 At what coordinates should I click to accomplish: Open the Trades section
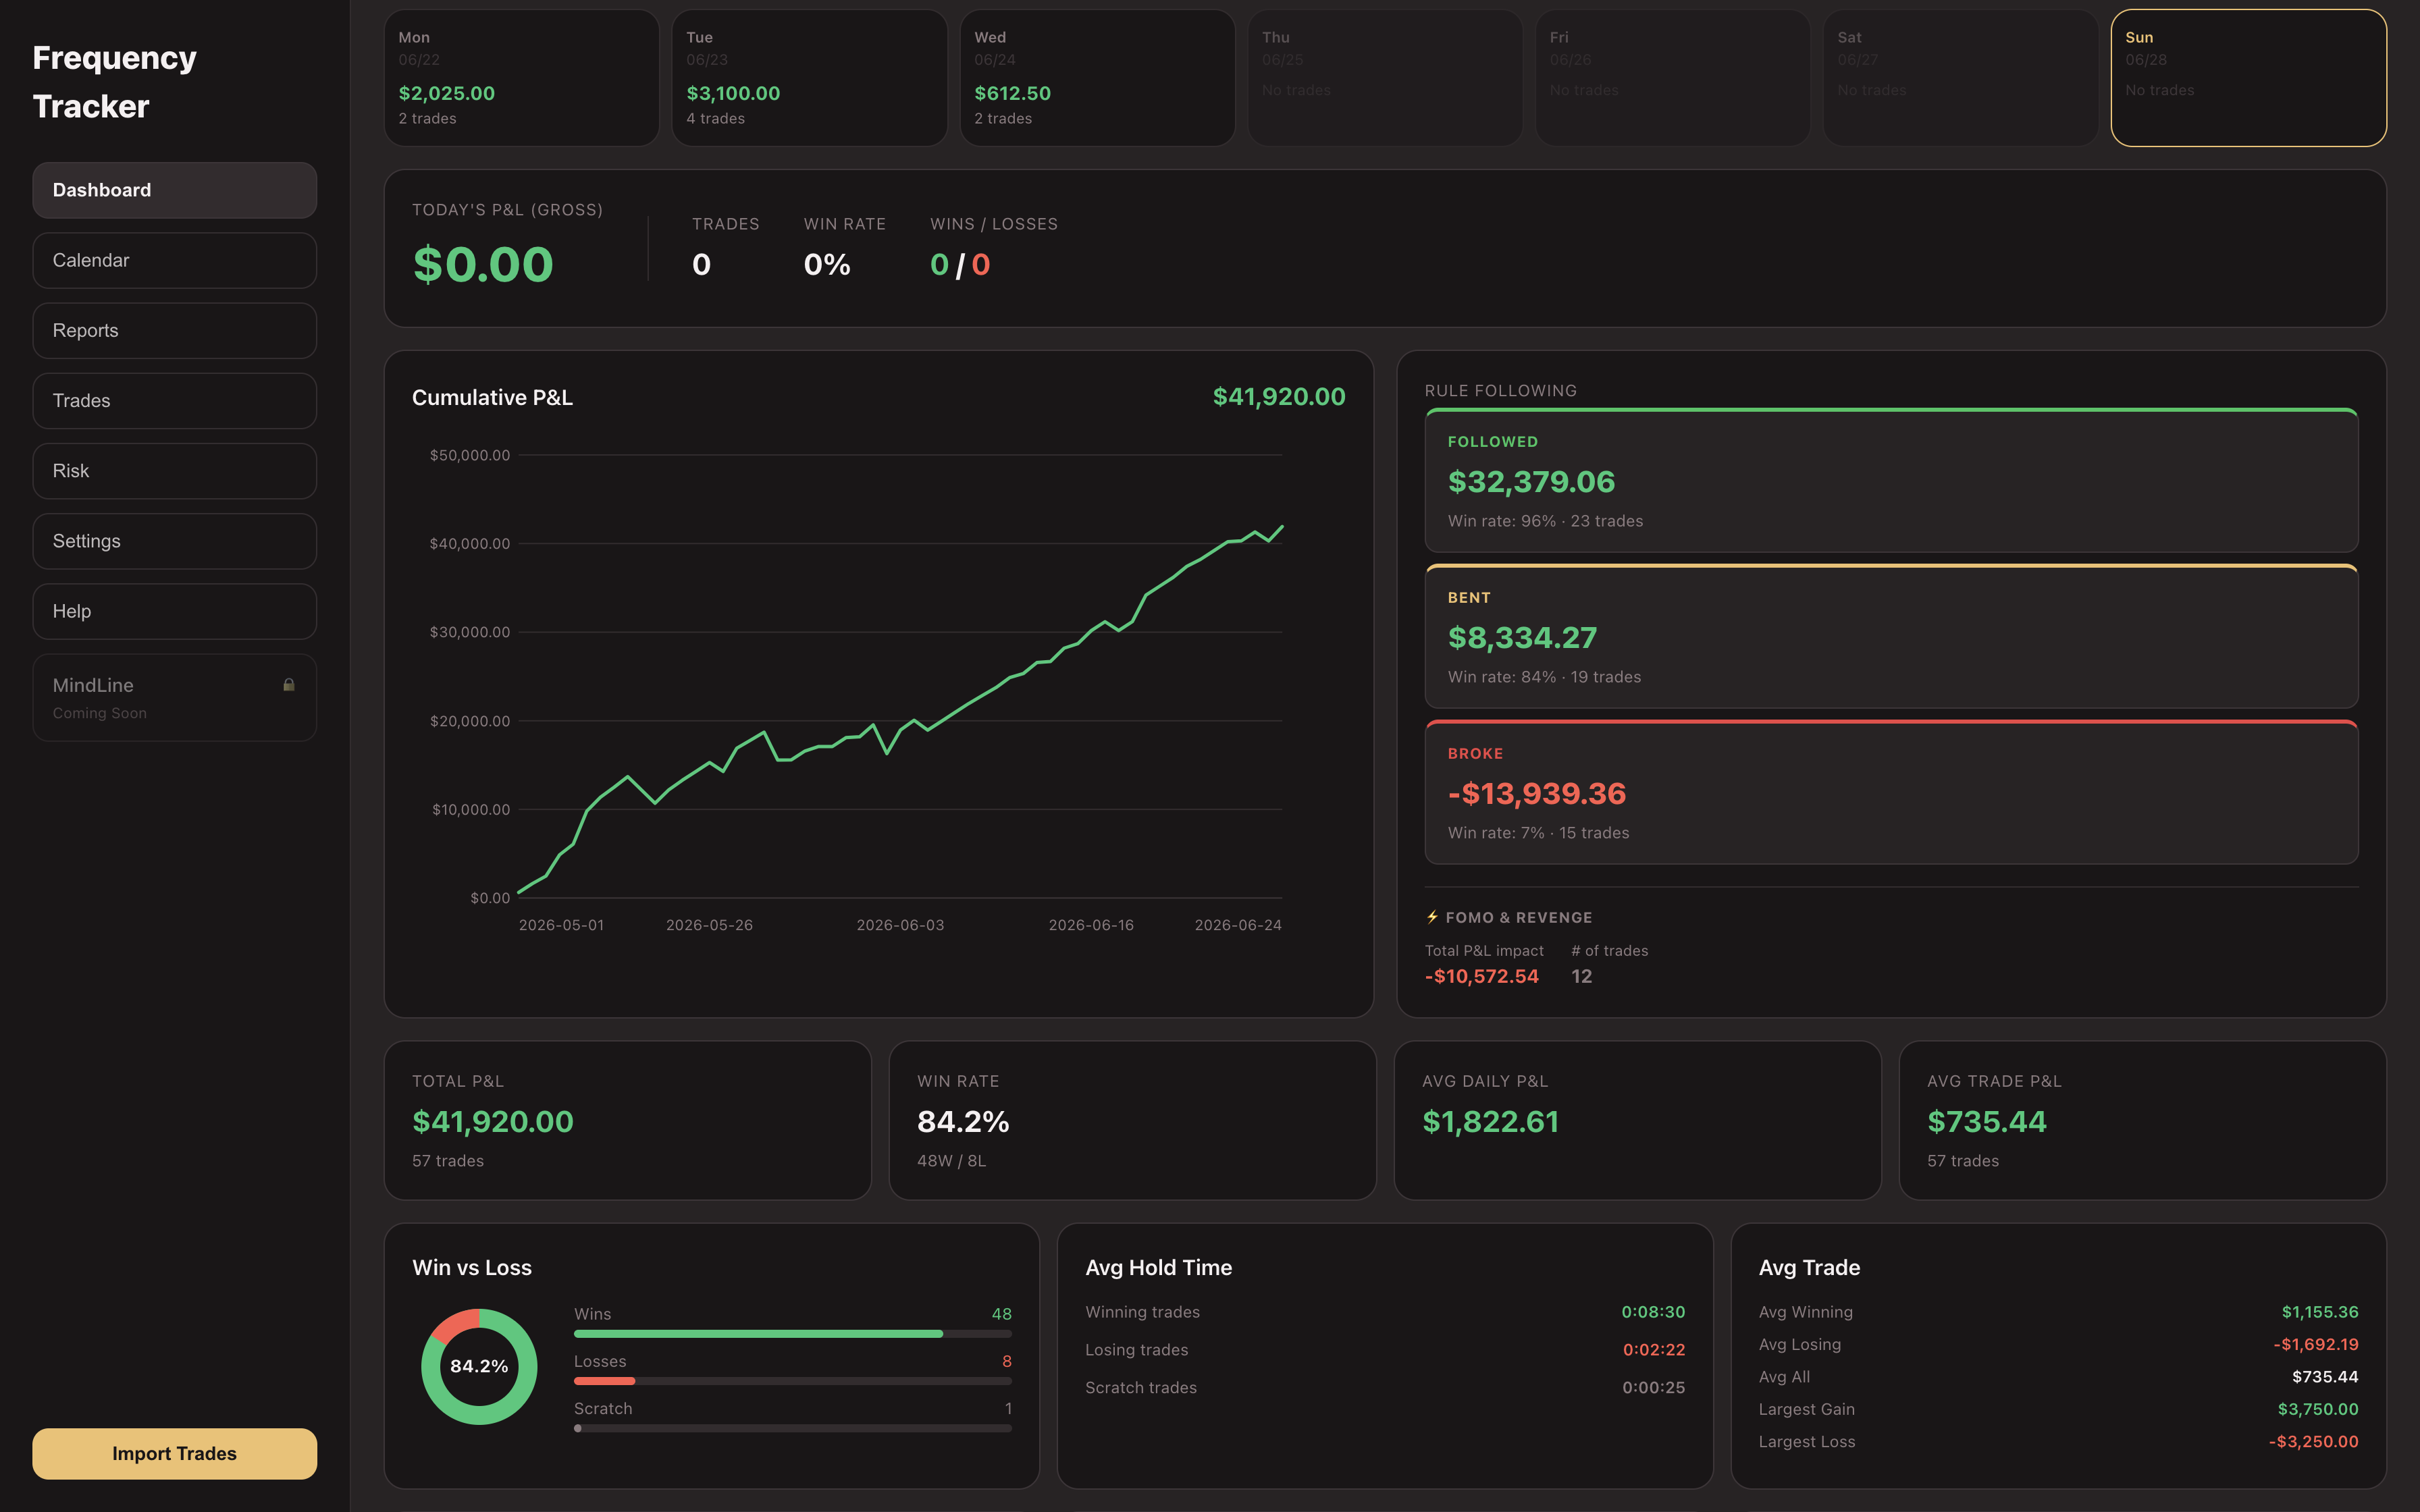174,401
